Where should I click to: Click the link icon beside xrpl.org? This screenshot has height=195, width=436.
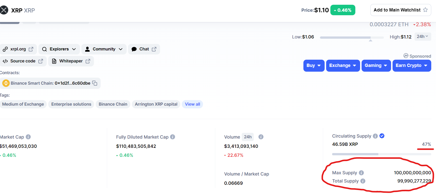[x=5, y=49]
